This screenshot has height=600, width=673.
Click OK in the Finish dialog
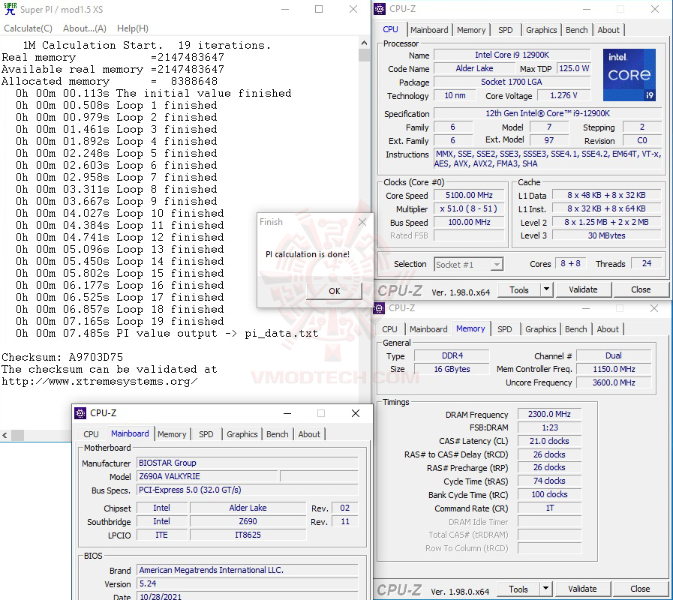pyautogui.click(x=334, y=291)
